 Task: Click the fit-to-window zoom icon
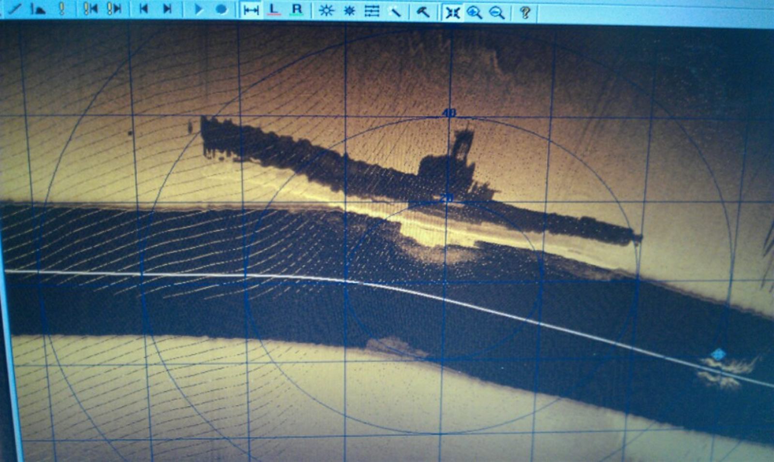tap(452, 13)
